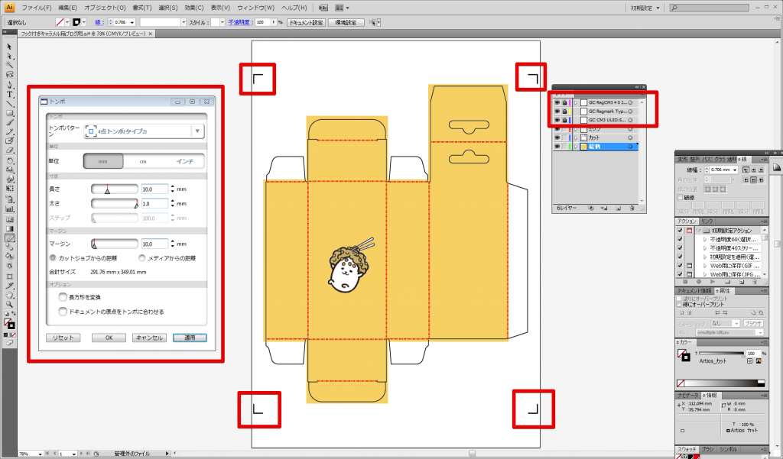
Task: Select round cap icon in Stroke panel
Action: click(753, 170)
